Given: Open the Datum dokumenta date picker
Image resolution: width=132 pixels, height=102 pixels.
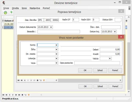Looking at the screenshot, I should tap(51, 27).
